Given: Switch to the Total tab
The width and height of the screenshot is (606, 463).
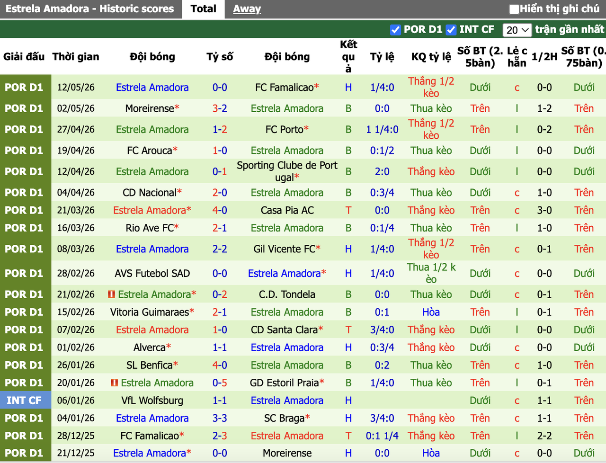Looking at the screenshot, I should pyautogui.click(x=204, y=9).
